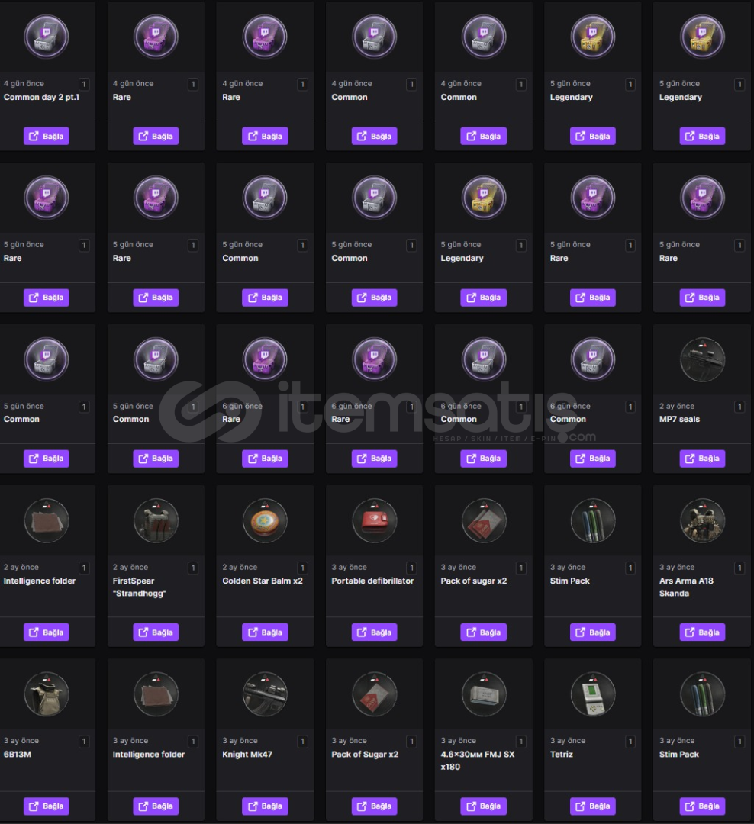Click Bağla under Golden Star Balm x2
Viewport: 754px width, 824px height.
265,632
